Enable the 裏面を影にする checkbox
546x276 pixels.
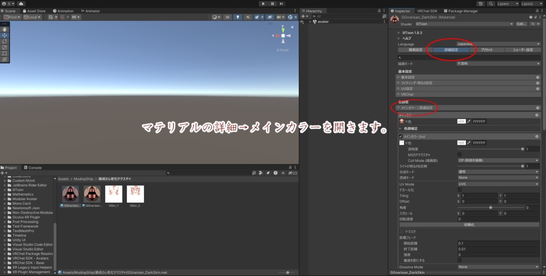(460, 261)
